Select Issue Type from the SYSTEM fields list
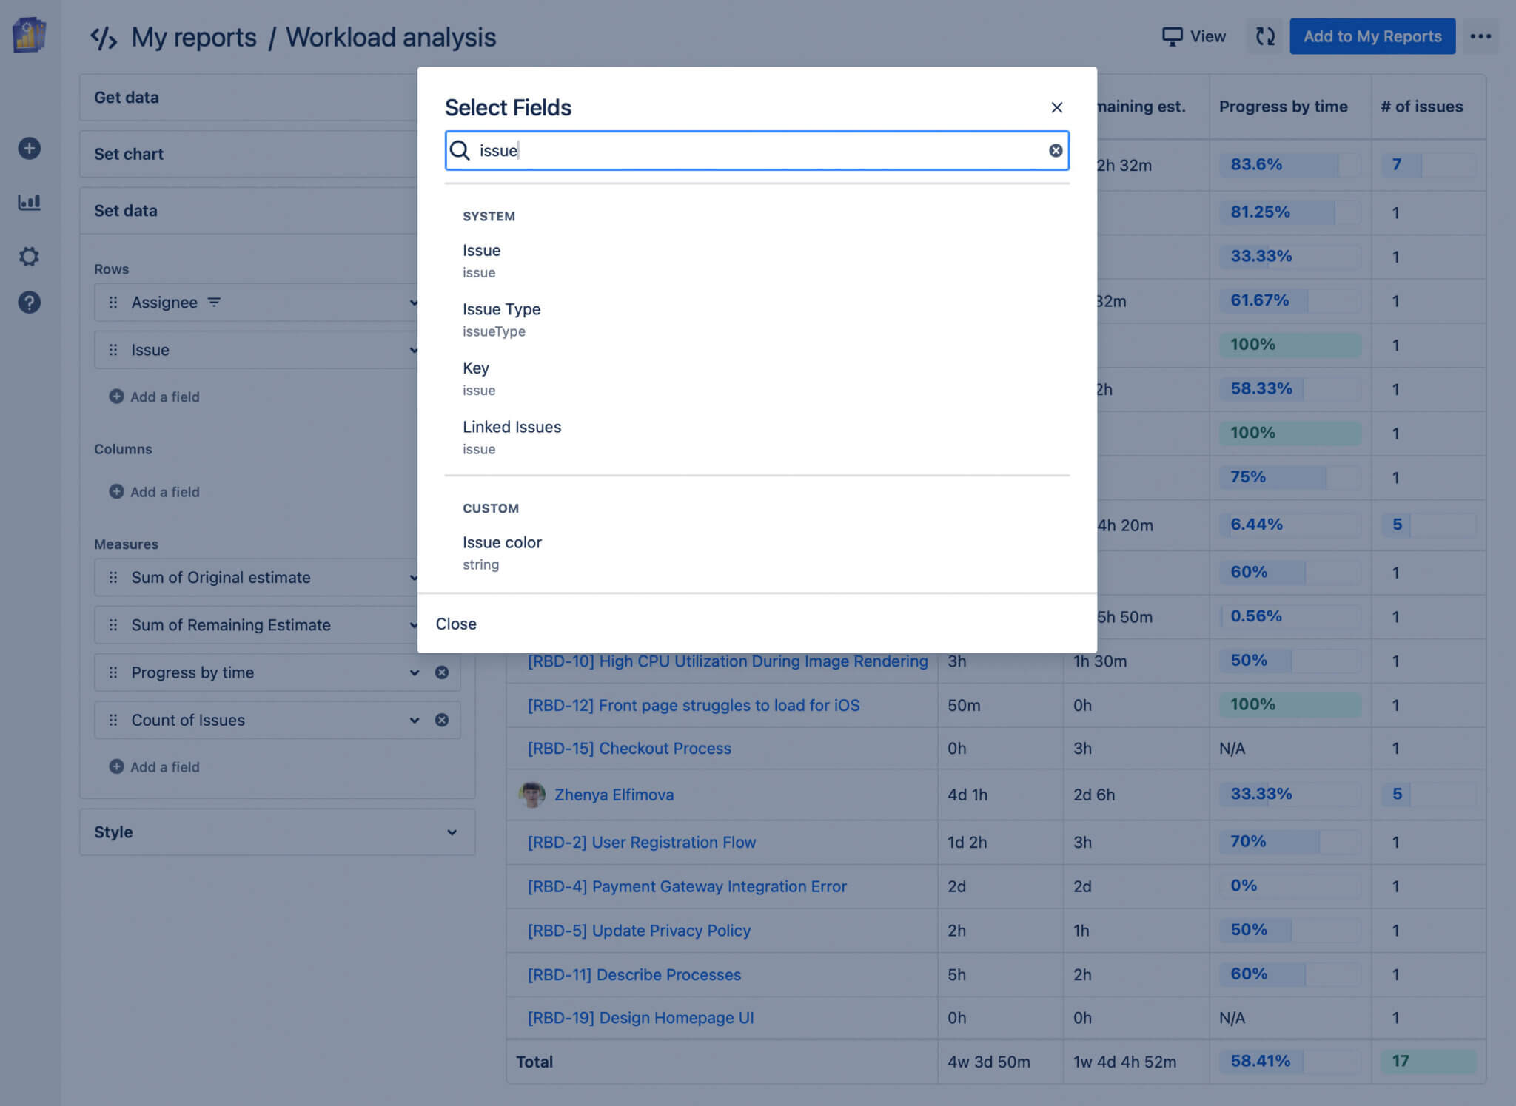Screen dimensions: 1516x1106 click(502, 309)
